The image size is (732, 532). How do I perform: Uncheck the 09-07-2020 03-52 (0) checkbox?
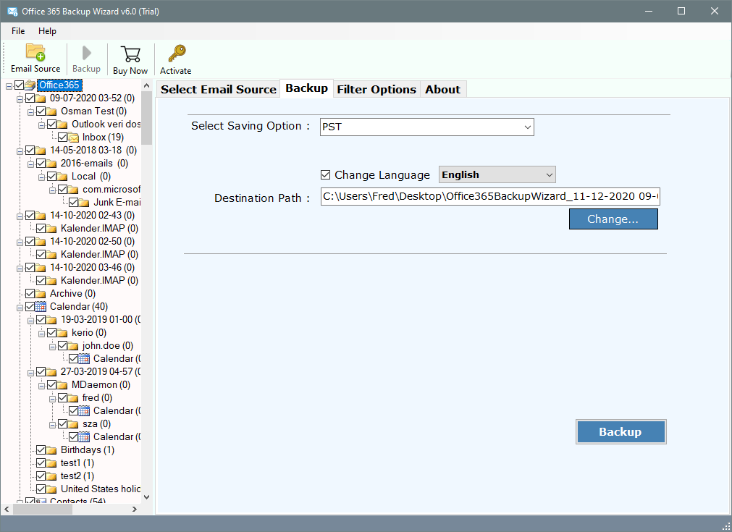pos(30,98)
